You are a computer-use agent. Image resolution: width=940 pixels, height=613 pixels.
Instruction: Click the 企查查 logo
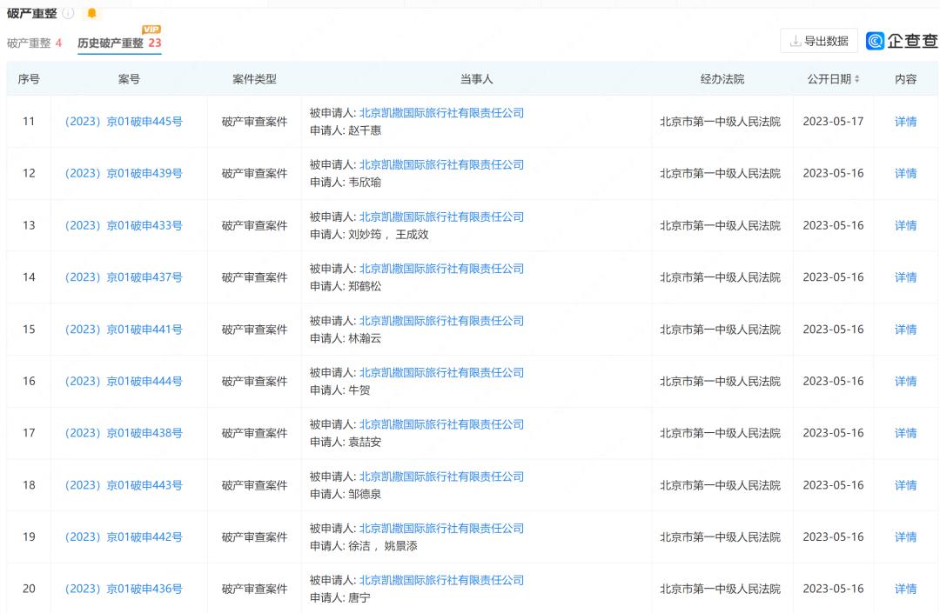(902, 41)
